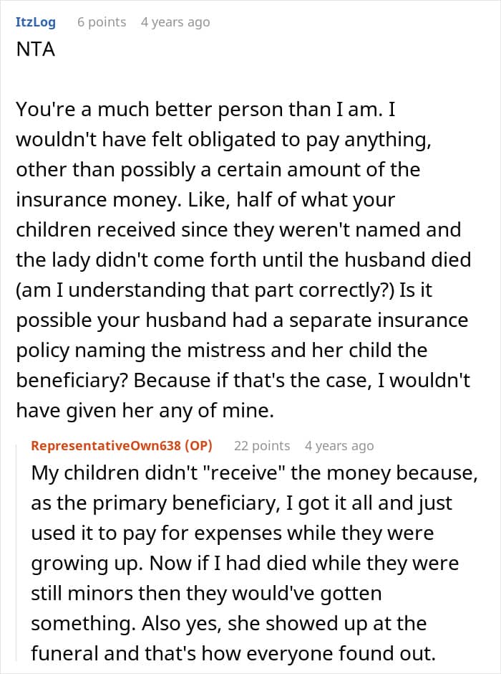Click the quoted word "receive" in OP's reply
Viewport: 501px width, 674px height.
(237, 473)
